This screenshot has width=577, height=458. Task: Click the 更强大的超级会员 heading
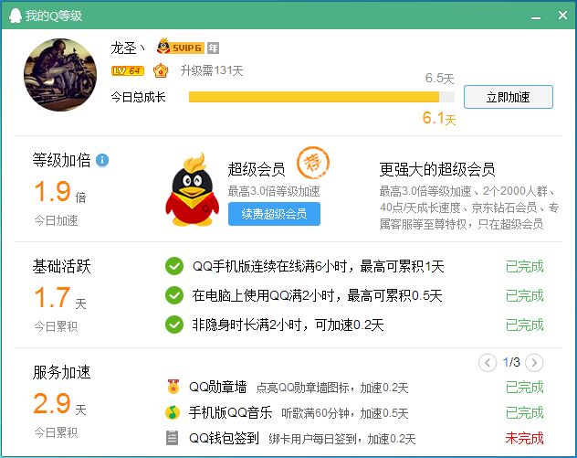437,169
